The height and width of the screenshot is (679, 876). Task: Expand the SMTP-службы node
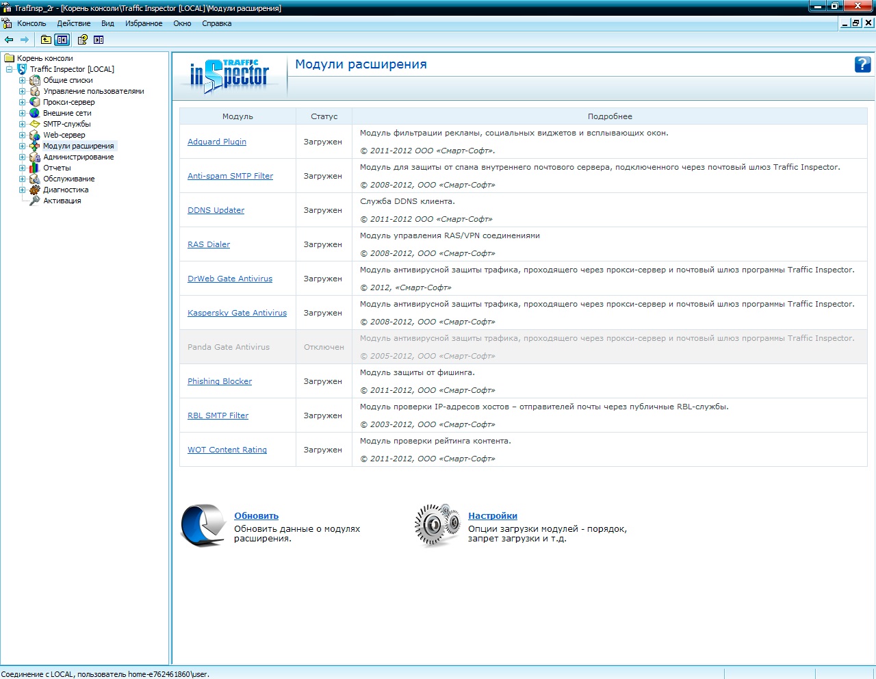coord(22,124)
